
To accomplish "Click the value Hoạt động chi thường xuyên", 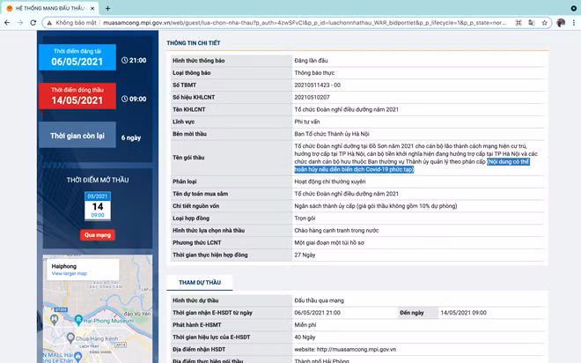I will click(330, 181).
